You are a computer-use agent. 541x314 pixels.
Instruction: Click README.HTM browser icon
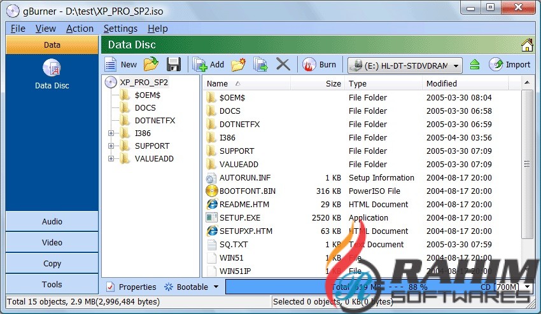point(211,205)
